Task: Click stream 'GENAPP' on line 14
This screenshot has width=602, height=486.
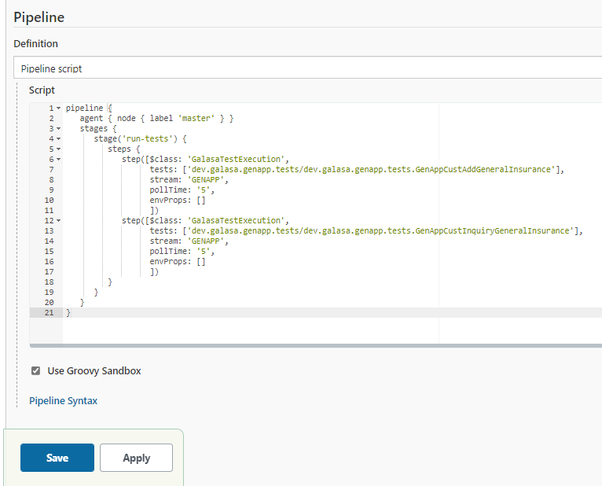Action: (189, 241)
